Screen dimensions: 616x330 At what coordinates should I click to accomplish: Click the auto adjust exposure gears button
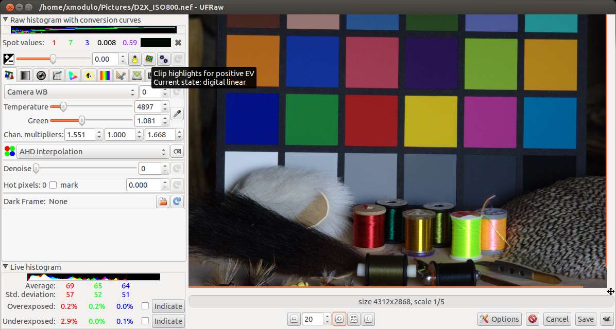(163, 59)
